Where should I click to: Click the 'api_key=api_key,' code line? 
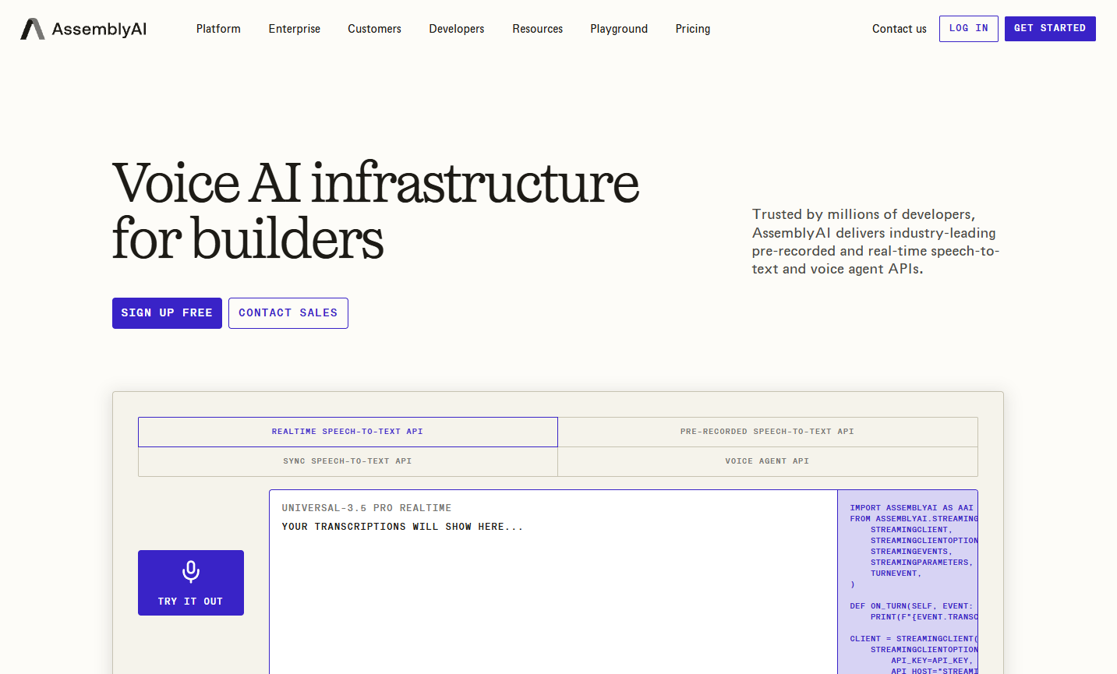pos(932,661)
